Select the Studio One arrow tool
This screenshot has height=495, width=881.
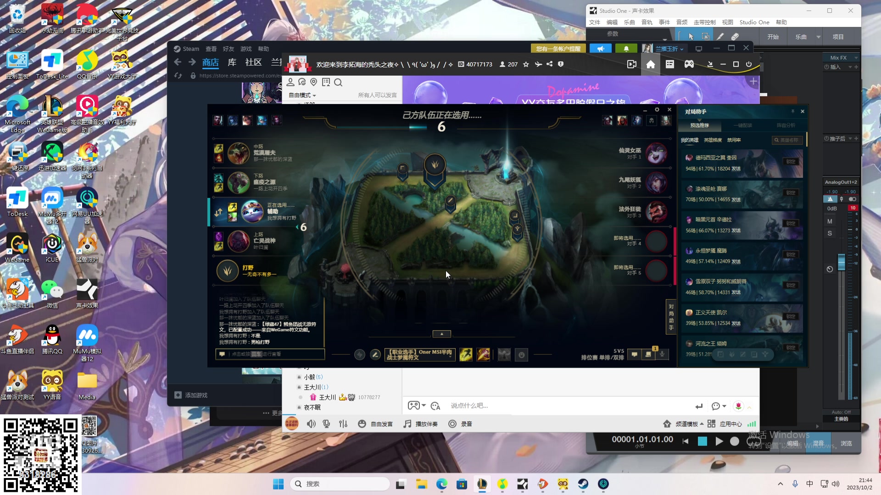[691, 37]
